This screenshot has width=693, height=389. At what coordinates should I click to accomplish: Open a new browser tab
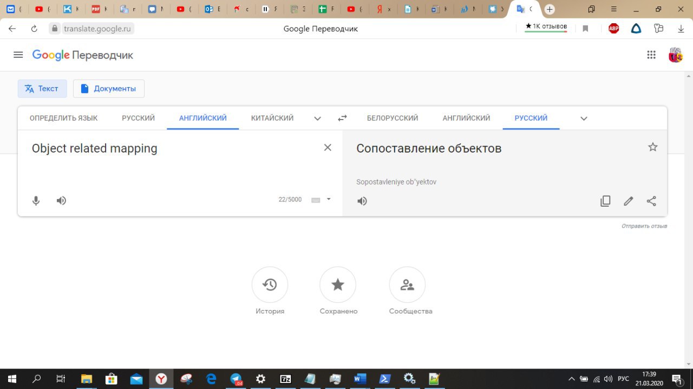click(x=550, y=9)
